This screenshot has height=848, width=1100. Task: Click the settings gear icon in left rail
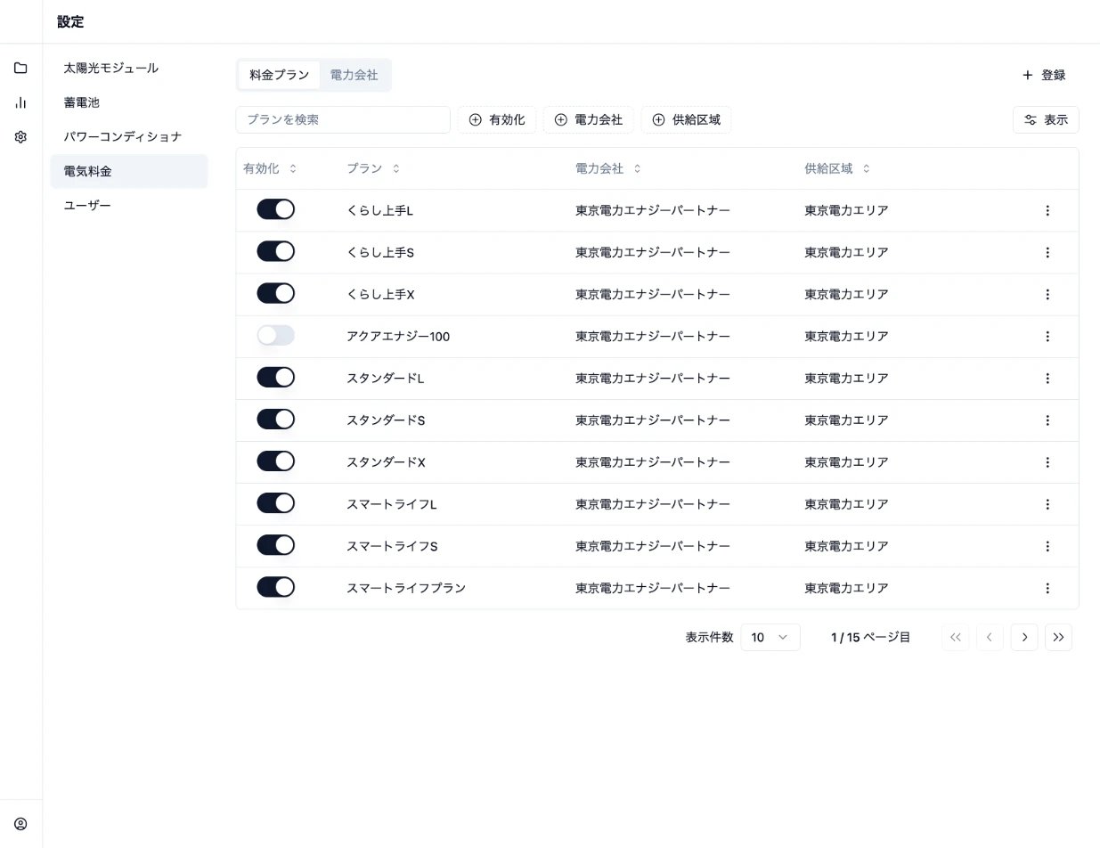[x=20, y=137]
